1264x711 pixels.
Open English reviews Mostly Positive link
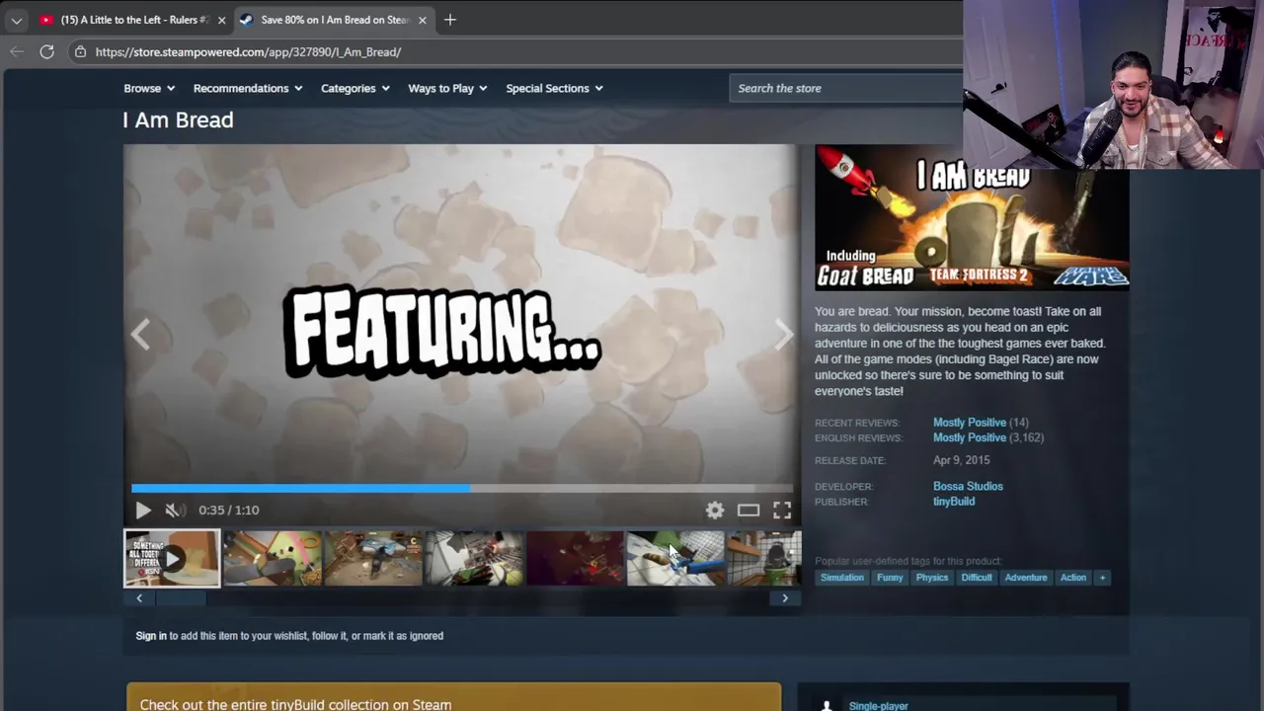pyautogui.click(x=970, y=437)
